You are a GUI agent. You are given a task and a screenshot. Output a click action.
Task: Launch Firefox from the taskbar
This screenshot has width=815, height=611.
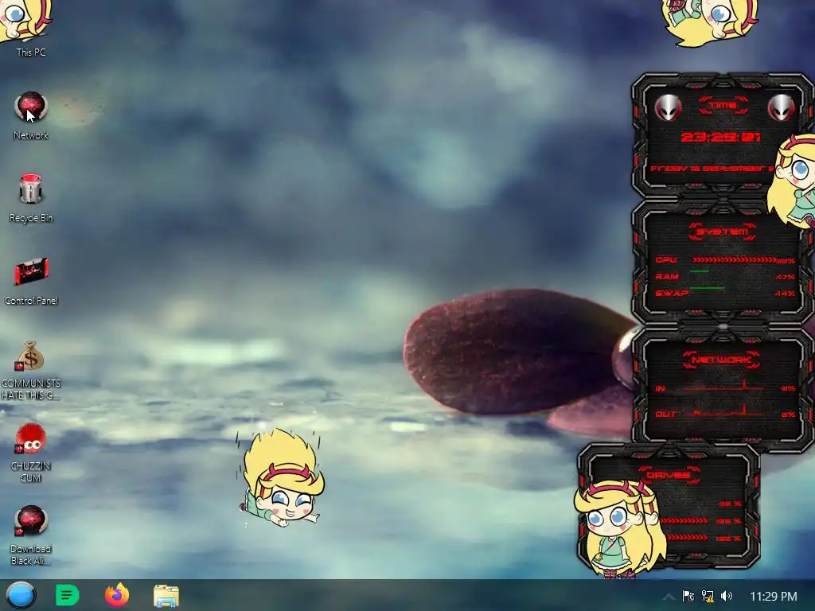(x=117, y=595)
